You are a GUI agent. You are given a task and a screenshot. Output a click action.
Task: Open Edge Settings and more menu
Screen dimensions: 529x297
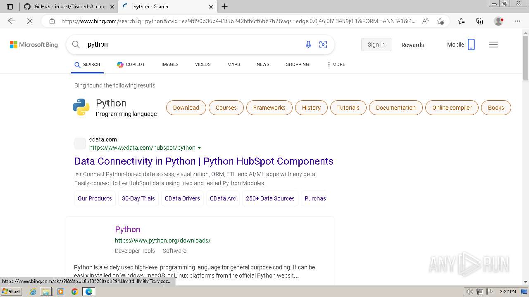517,21
